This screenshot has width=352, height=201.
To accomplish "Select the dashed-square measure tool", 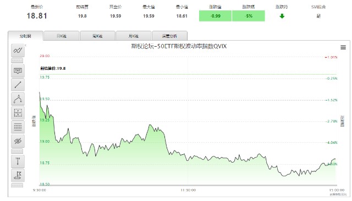I will click(x=18, y=113).
